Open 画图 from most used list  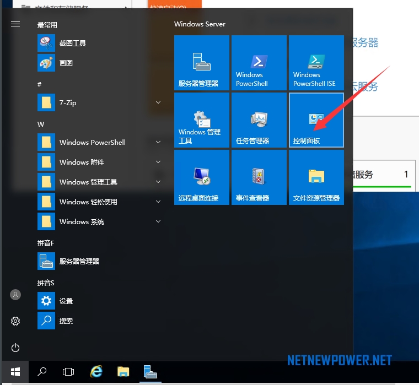(x=100, y=63)
